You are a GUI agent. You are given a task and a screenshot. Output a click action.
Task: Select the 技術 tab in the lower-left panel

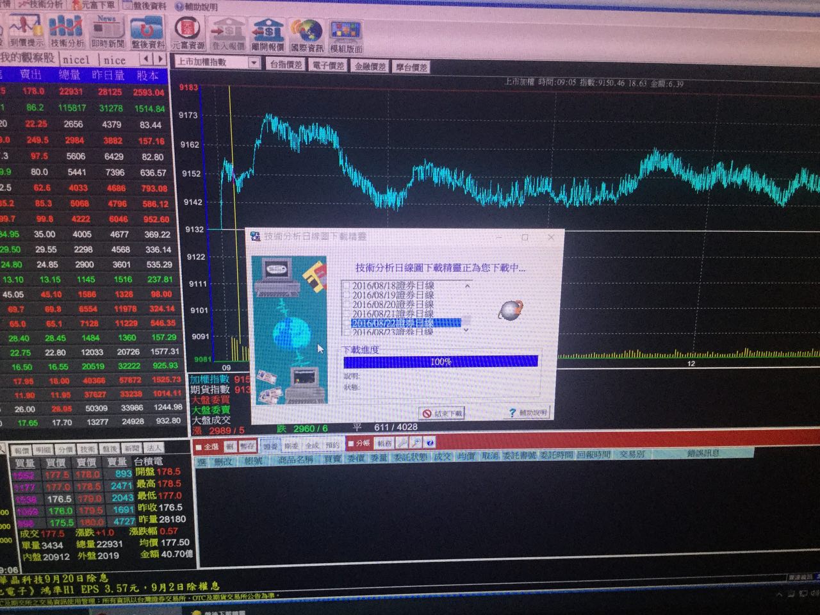point(88,449)
